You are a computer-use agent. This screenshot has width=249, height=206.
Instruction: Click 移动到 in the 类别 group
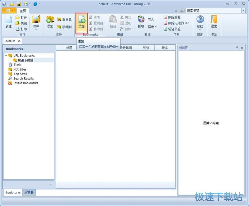64,27
